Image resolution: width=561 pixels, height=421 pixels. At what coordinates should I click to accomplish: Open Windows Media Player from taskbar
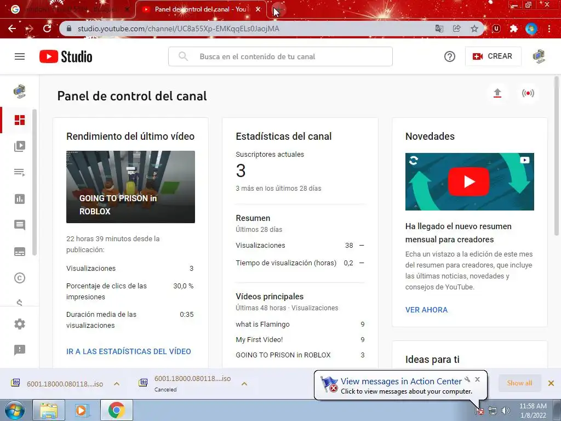tap(81, 410)
